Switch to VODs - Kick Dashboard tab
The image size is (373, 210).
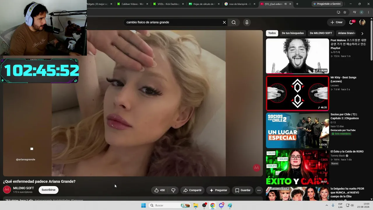(168, 4)
